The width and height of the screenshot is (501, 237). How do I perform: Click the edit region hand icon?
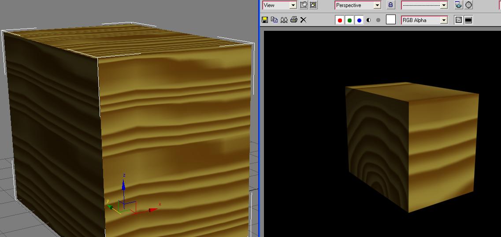(303, 5)
